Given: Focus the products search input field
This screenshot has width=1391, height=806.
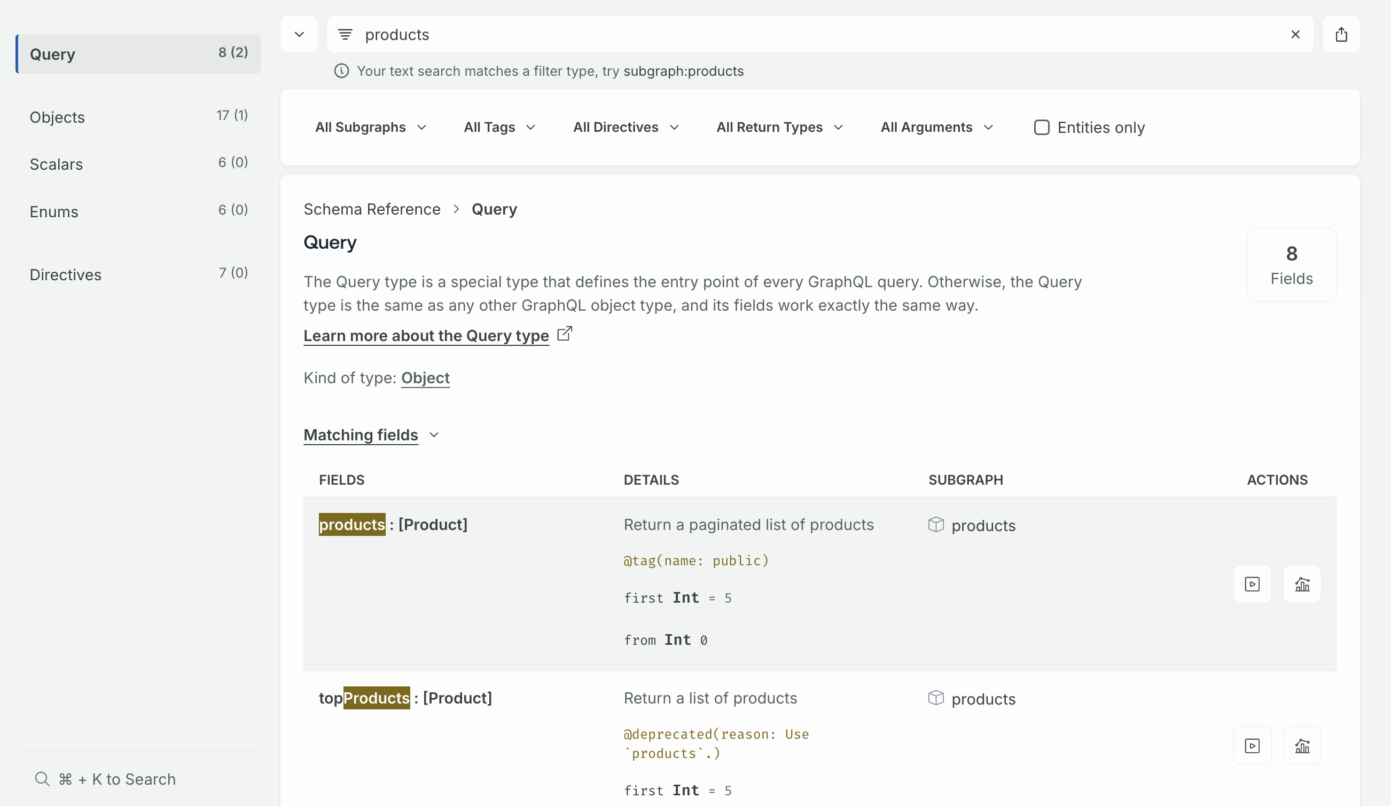Looking at the screenshot, I should pos(819,34).
